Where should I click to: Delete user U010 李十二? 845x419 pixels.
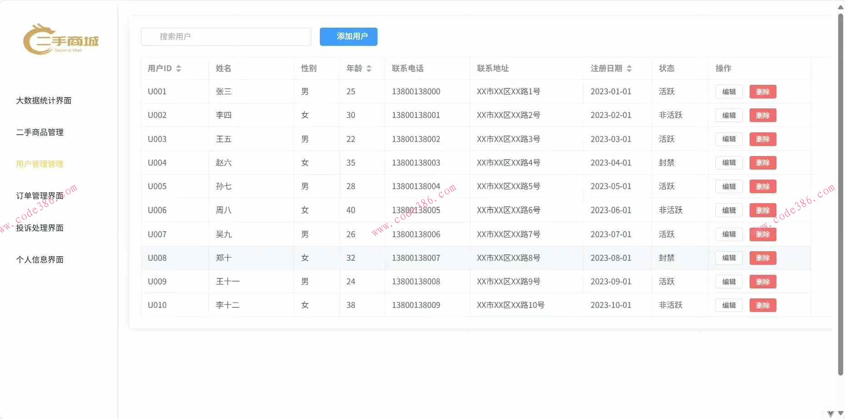pyautogui.click(x=763, y=305)
